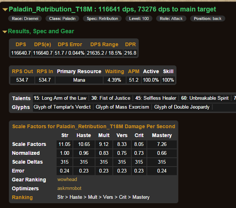236x208 pixels.
Task: Click the DPR column header
Action: 130,45
